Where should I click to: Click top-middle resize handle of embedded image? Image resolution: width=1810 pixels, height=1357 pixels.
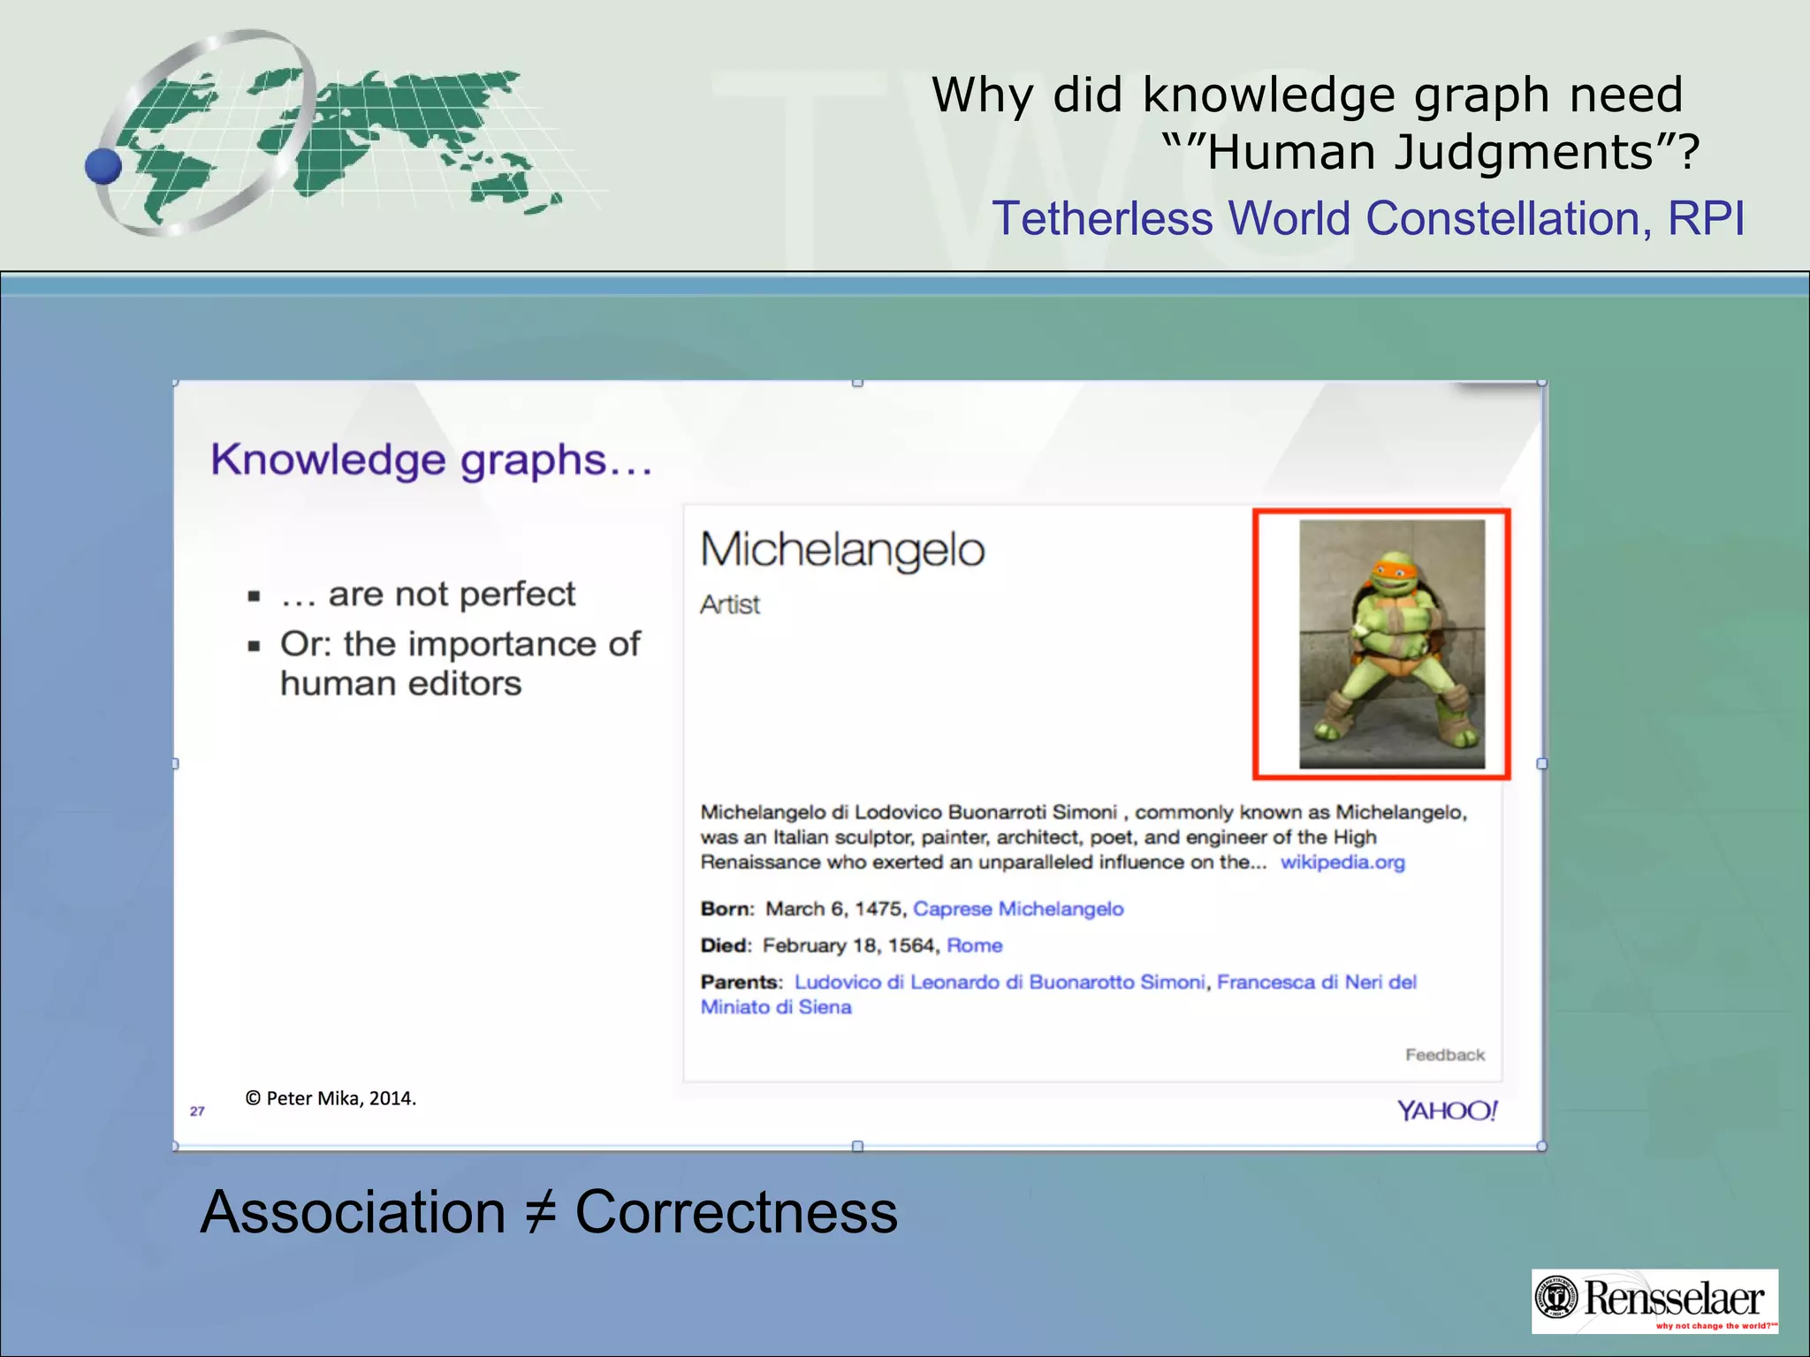[857, 383]
